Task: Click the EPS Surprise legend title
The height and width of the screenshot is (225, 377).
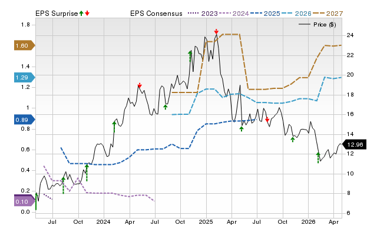Action: coord(57,14)
